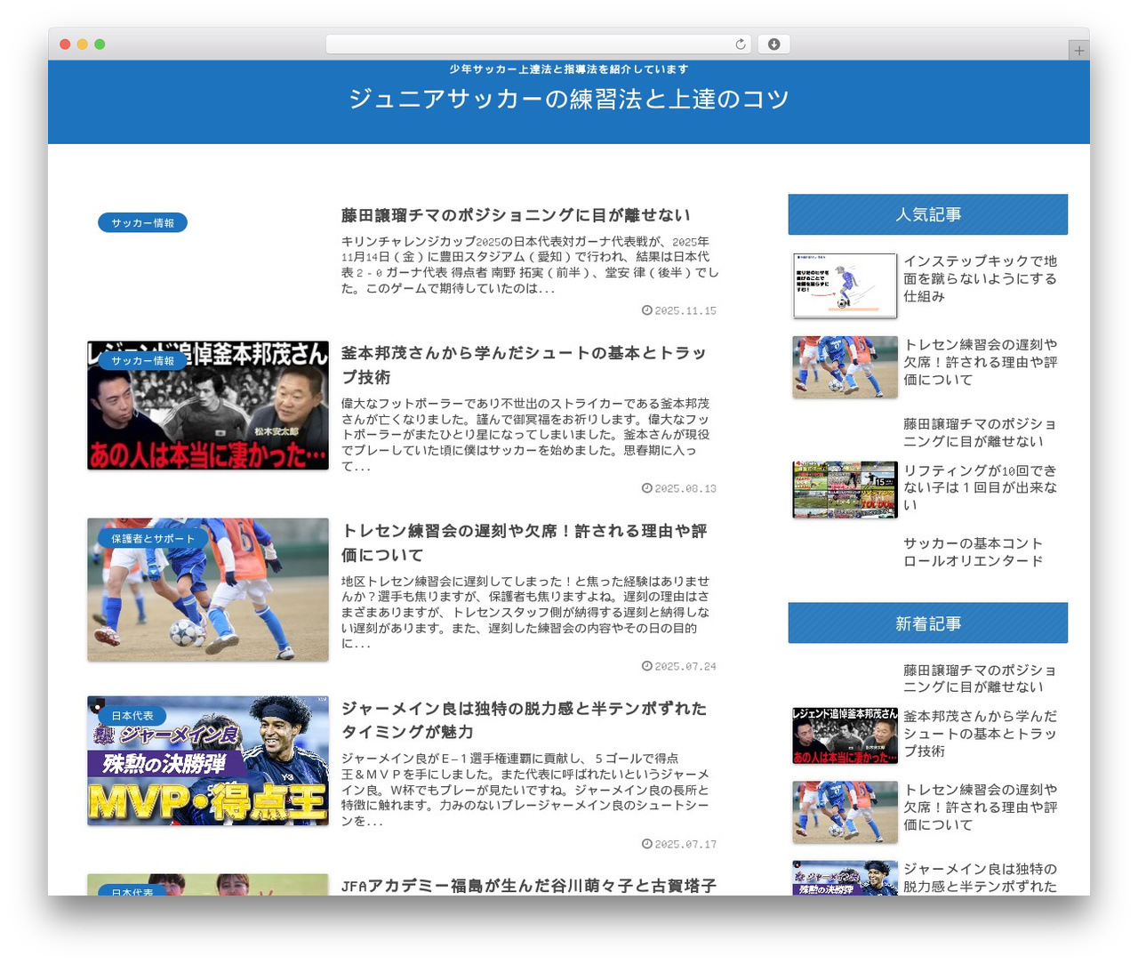The height and width of the screenshot is (964, 1138).
Task: Open popular article サッカーの基本コントロールオリエンタード
Action: 974,552
